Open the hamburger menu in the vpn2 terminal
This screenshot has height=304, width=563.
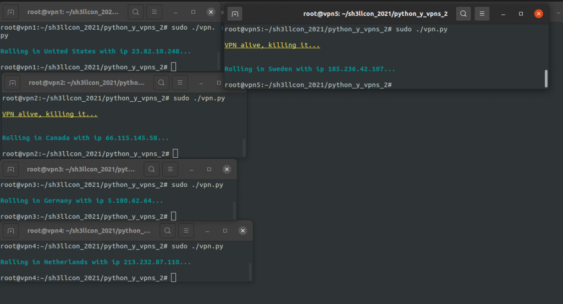(180, 83)
